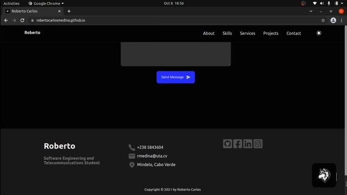The image size is (347, 195).
Task: Click the Copyright 2021 footer text
Action: click(x=172, y=190)
